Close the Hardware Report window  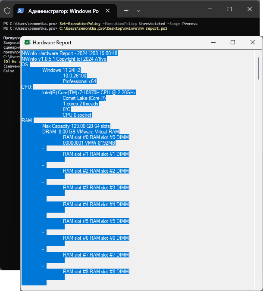click(253, 42)
